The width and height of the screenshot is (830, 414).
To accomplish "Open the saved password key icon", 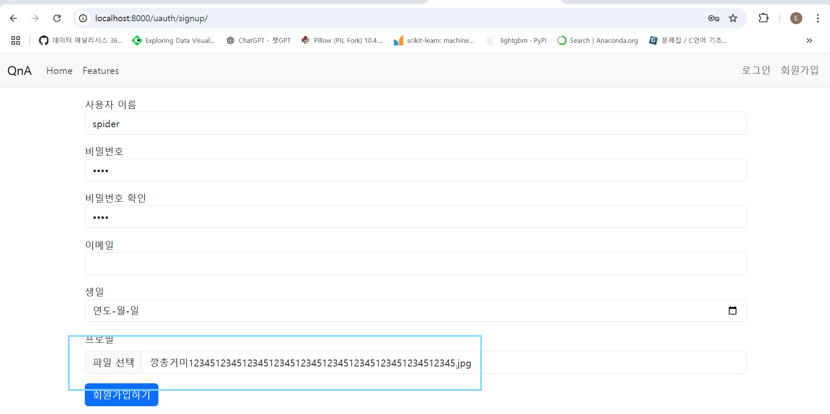I will (x=714, y=18).
